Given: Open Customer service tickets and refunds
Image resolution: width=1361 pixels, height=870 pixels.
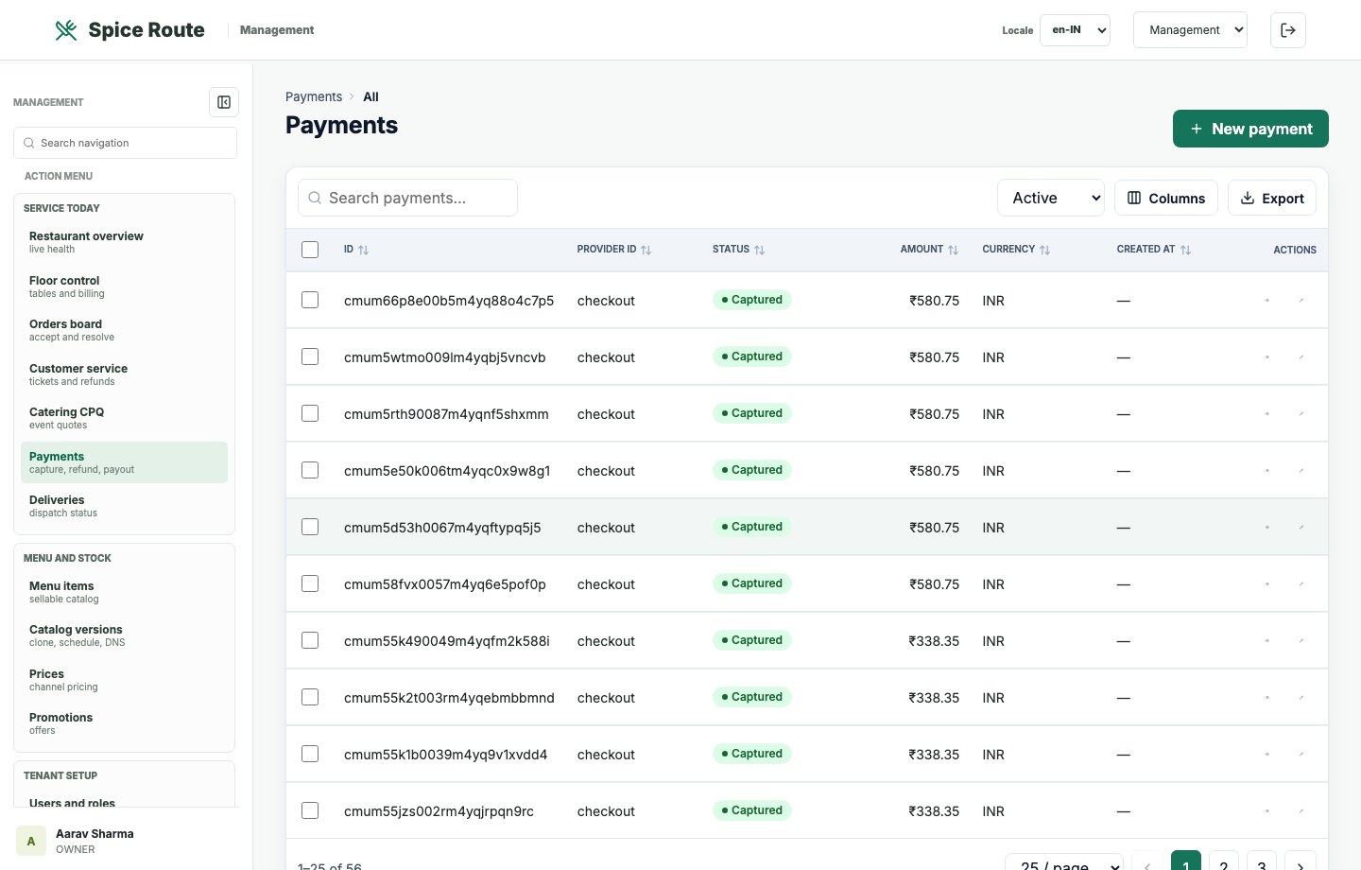Looking at the screenshot, I should coord(124,374).
